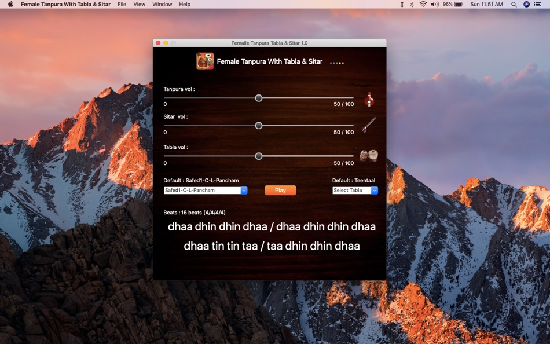The width and height of the screenshot is (550, 344).
Task: Click the menu bar clock Sun 11:51 AM
Action: click(x=486, y=4)
